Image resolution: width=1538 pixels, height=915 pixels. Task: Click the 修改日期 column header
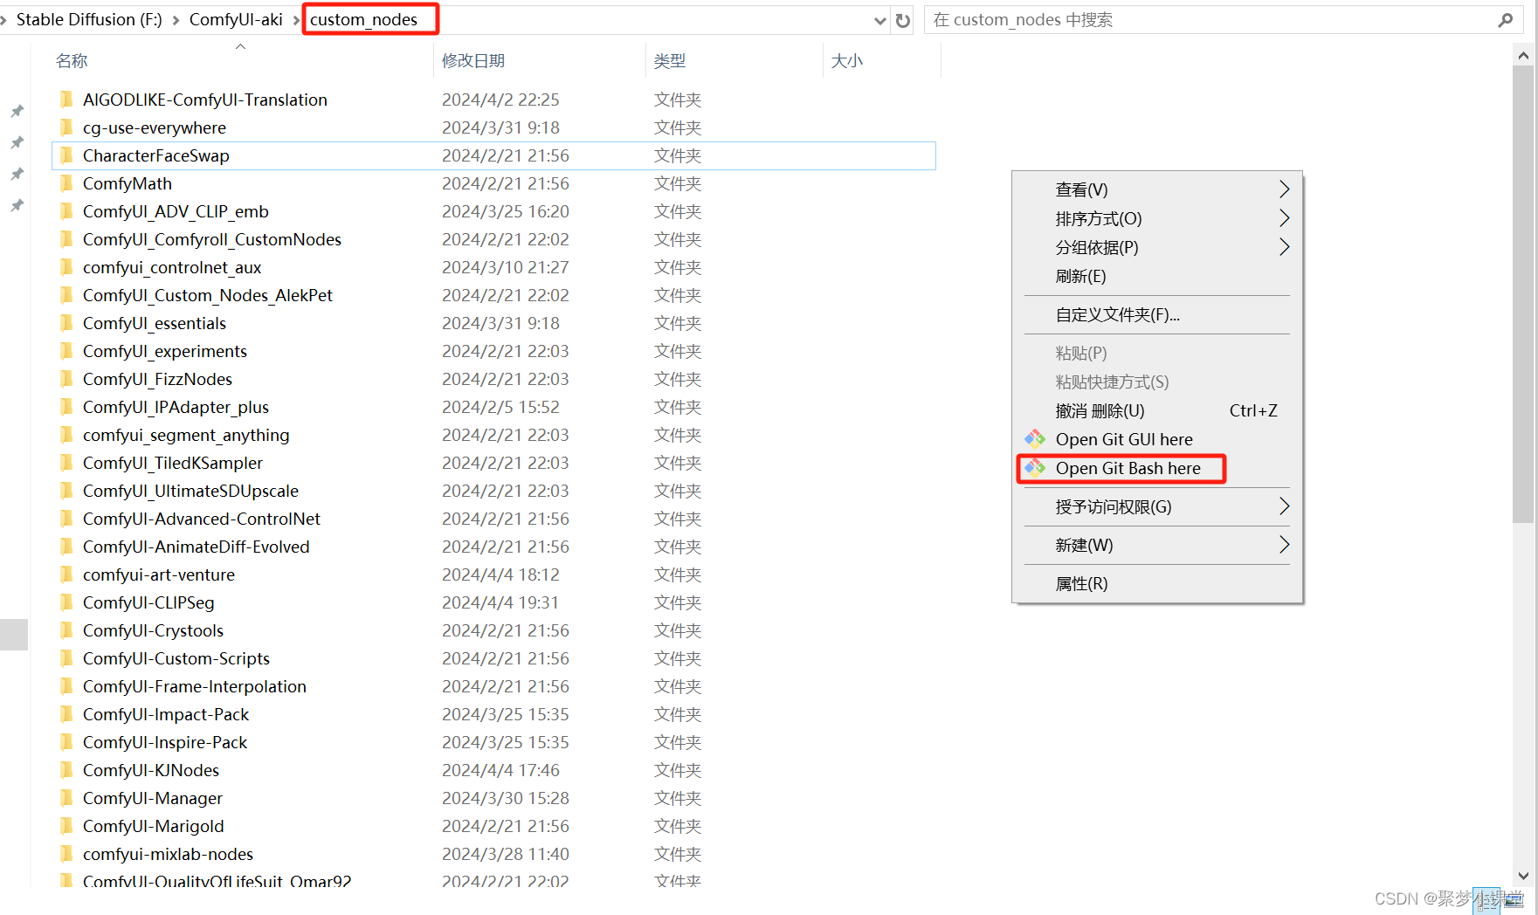(540, 60)
